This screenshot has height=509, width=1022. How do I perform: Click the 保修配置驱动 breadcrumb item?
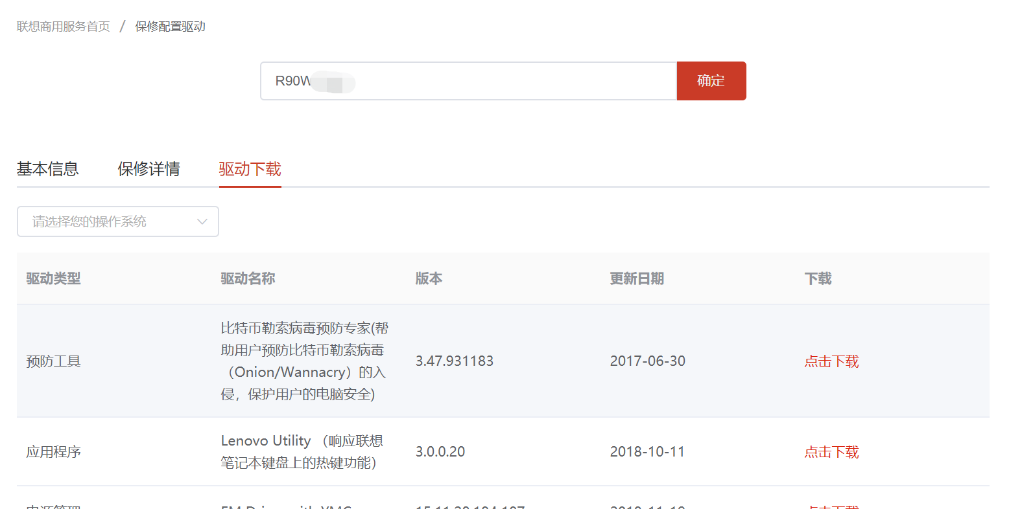[170, 27]
